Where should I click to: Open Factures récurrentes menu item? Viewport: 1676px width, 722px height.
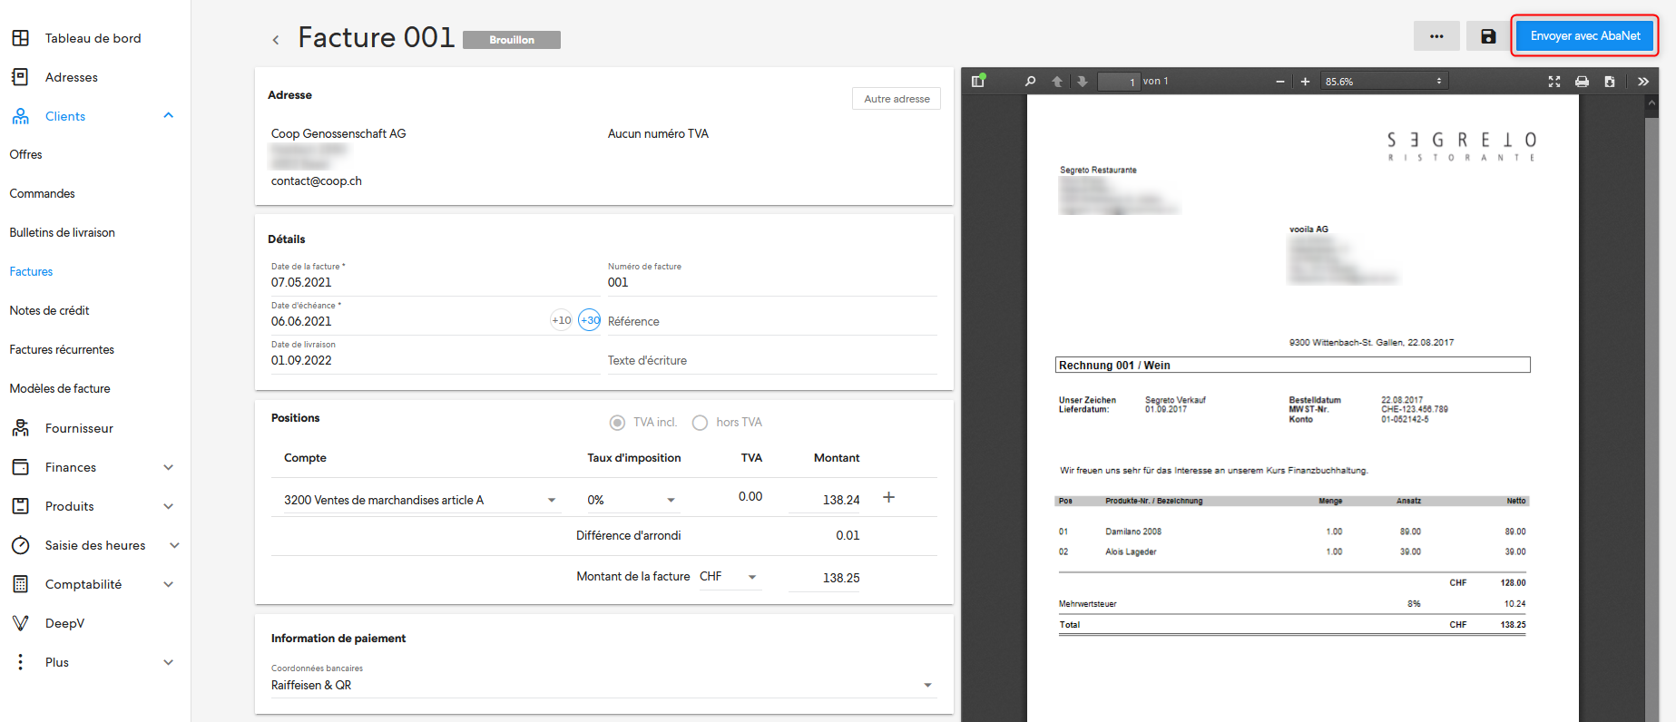63,349
